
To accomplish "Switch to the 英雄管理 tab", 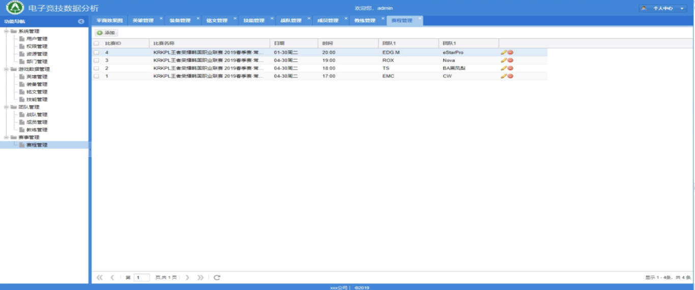I will (x=143, y=21).
